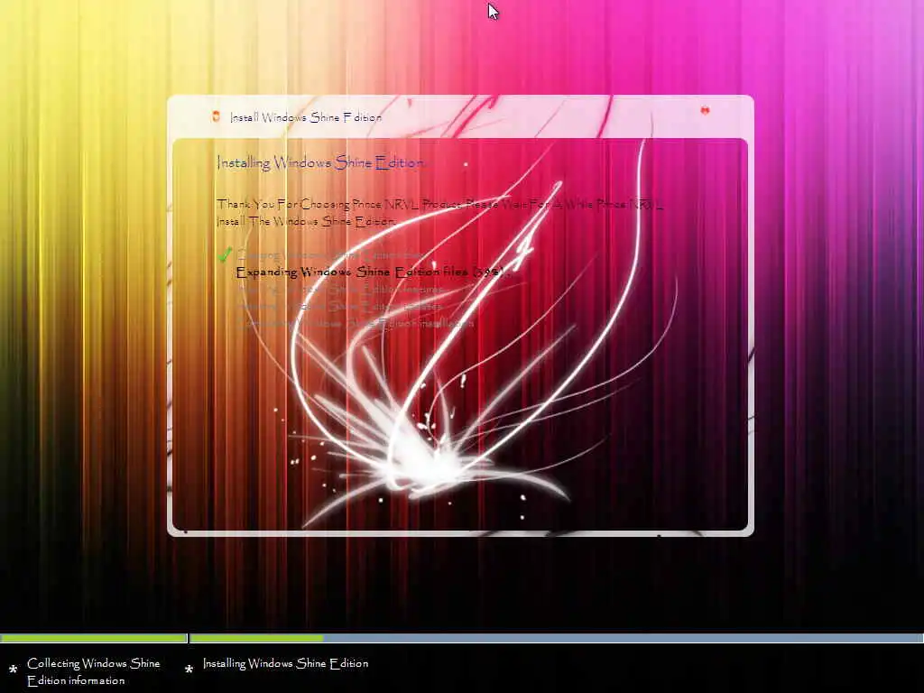Viewport: 924px width, 693px height.
Task: Click the bottom "Installing Windows Shine Edition" stage label
Action: tap(286, 663)
